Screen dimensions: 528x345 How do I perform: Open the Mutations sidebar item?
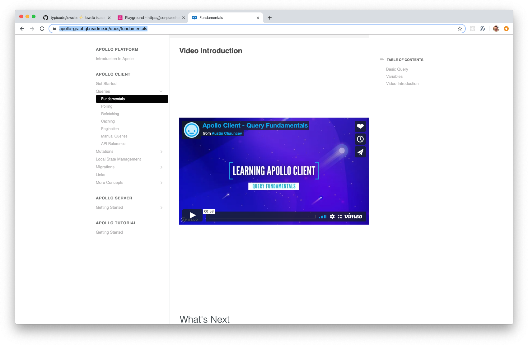(105, 152)
